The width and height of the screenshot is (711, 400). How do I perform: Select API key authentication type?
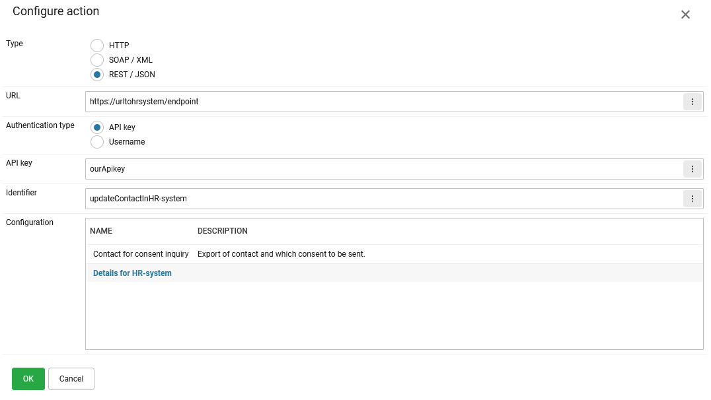click(x=97, y=127)
